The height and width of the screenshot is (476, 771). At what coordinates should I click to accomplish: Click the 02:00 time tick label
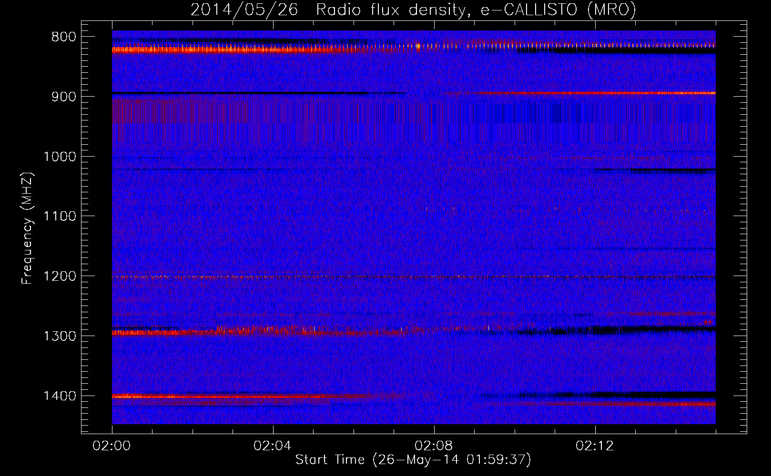point(112,446)
